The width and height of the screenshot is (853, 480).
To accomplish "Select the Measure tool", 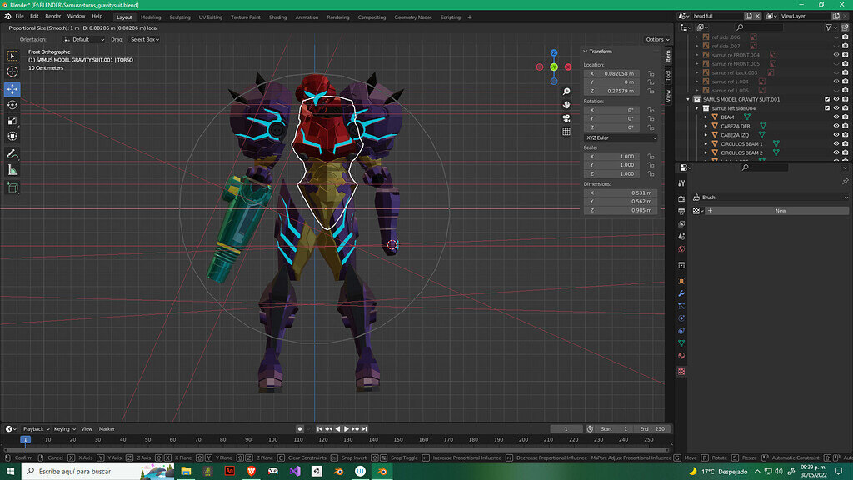I will (12, 170).
